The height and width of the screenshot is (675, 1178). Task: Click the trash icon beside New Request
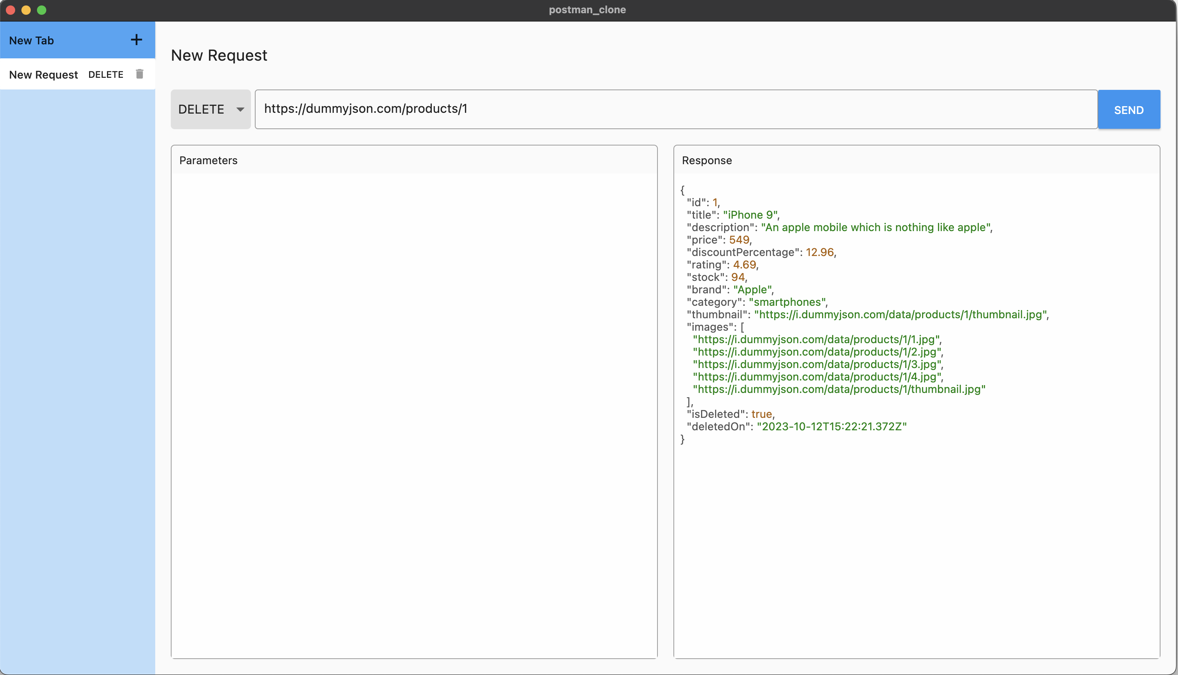(x=140, y=74)
